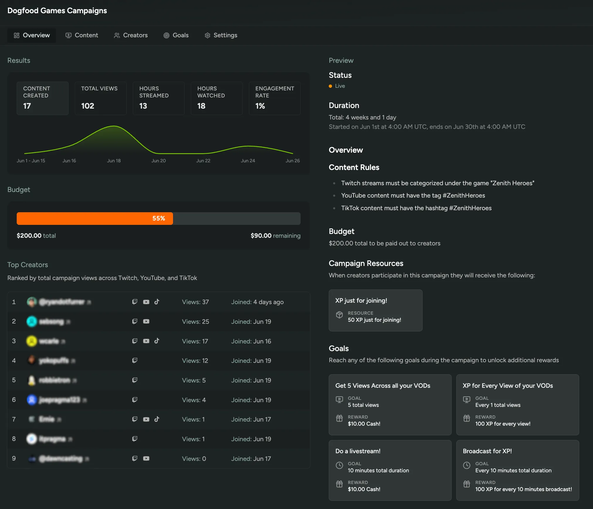Click gift reward icon in Do a livestream card

coord(339,484)
